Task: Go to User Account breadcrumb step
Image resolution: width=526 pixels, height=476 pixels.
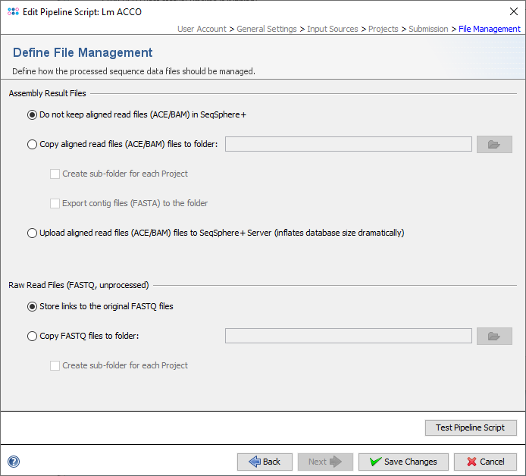Action: click(x=202, y=29)
